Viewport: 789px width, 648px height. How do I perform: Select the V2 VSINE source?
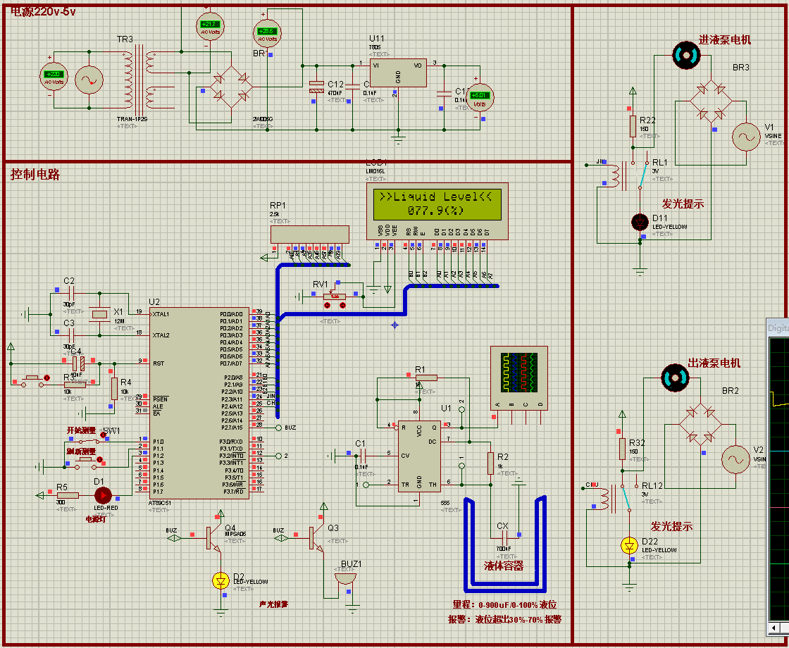click(735, 459)
